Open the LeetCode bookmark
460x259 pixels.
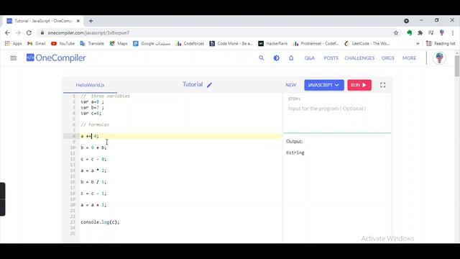point(367,43)
